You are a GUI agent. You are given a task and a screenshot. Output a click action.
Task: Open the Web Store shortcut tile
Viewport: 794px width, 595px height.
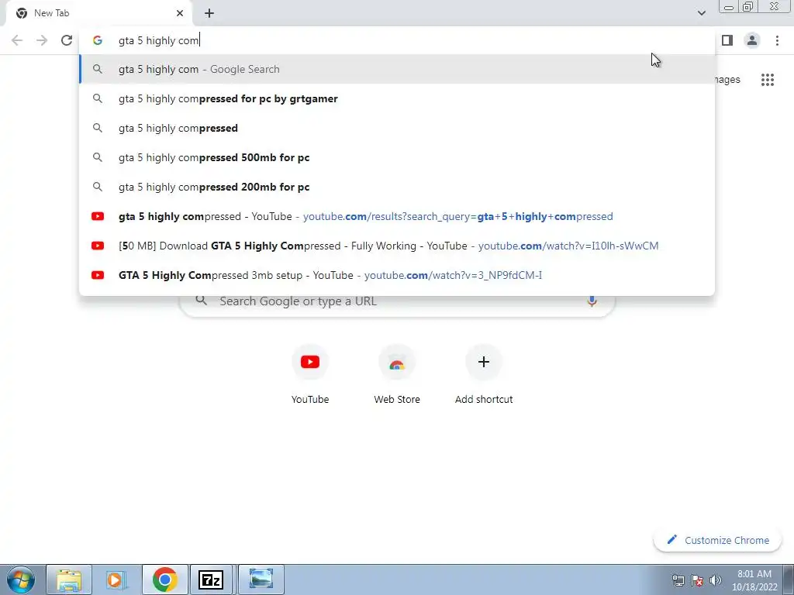point(397,374)
